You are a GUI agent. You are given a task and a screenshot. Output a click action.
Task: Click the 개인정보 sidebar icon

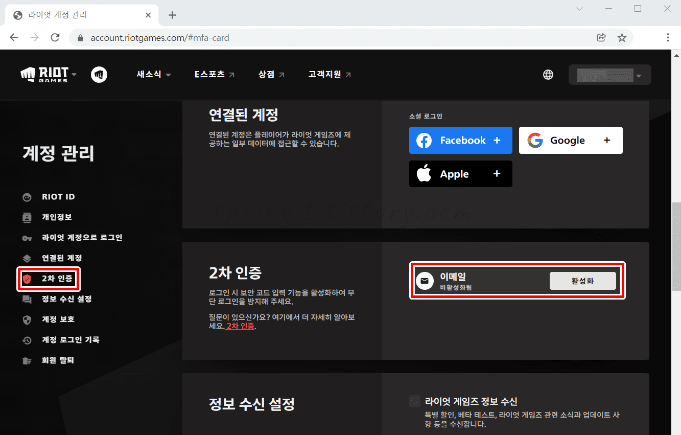point(27,218)
